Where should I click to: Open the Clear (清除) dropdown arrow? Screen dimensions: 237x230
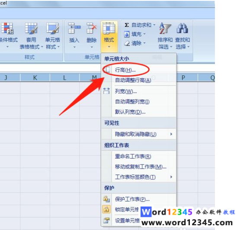click(x=144, y=43)
